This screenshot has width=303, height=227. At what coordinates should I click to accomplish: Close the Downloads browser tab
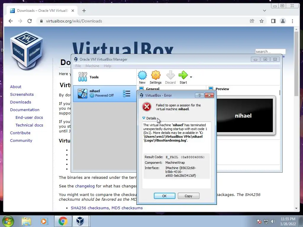[73, 11]
